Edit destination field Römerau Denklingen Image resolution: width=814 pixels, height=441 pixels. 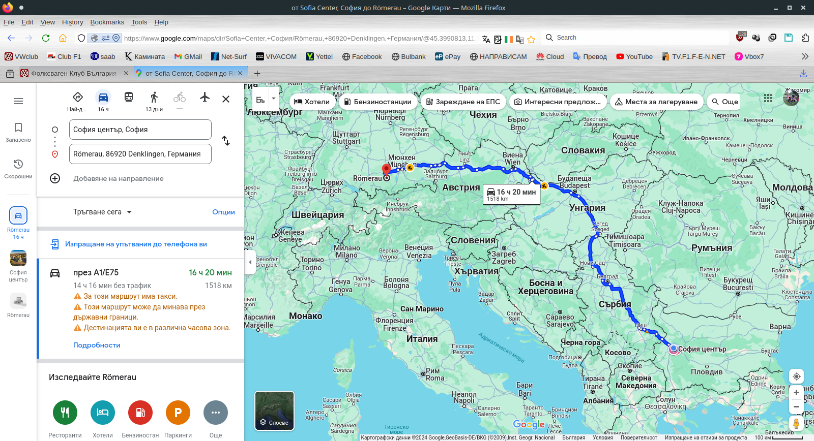coord(140,154)
